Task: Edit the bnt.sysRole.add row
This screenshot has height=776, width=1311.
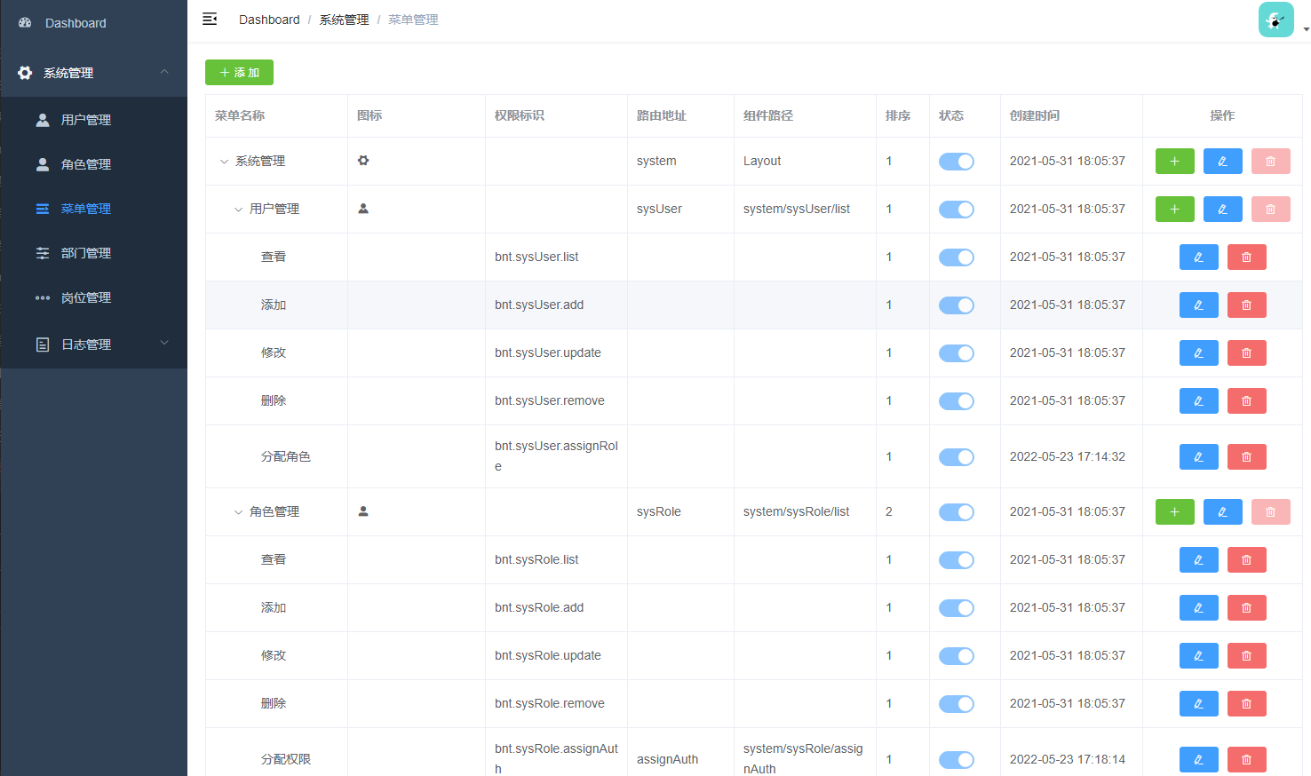Action: tap(1198, 608)
